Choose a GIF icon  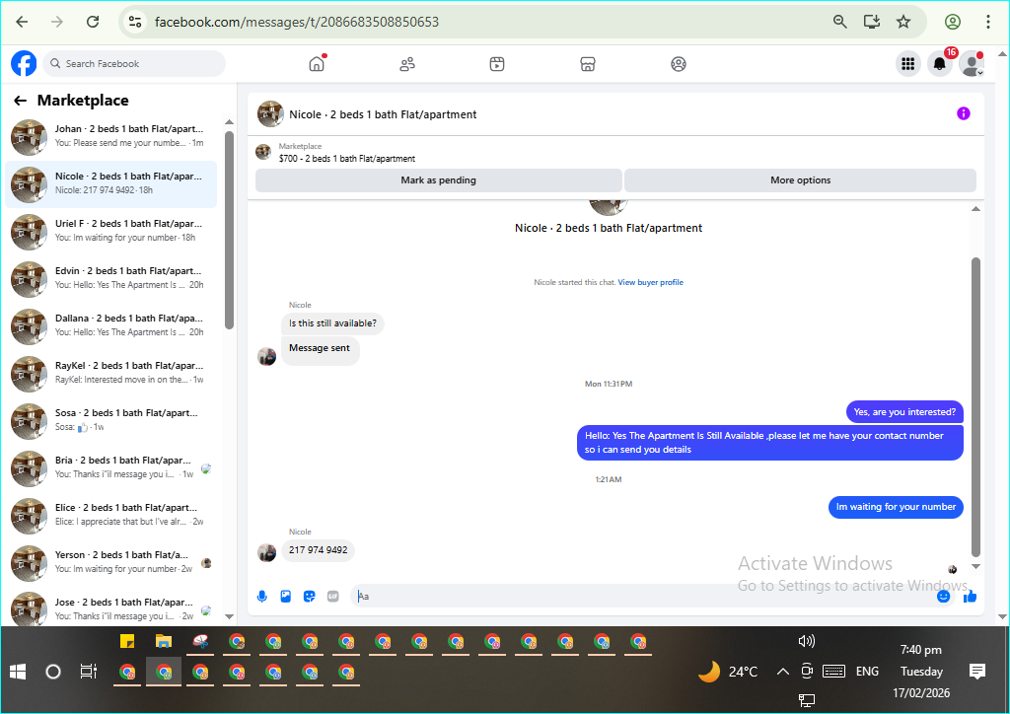[x=333, y=597]
